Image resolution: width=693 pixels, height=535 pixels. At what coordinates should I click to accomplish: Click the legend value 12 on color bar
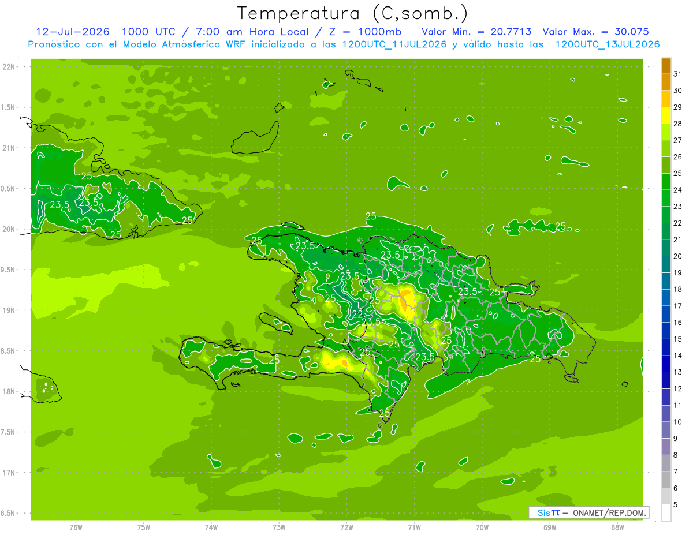pyautogui.click(x=677, y=388)
